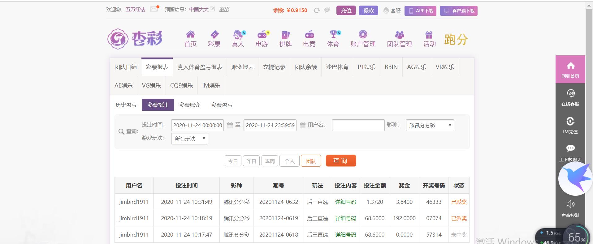Open 详细号码 for period 20201124-0618
The image size is (593, 244).
click(345, 235)
